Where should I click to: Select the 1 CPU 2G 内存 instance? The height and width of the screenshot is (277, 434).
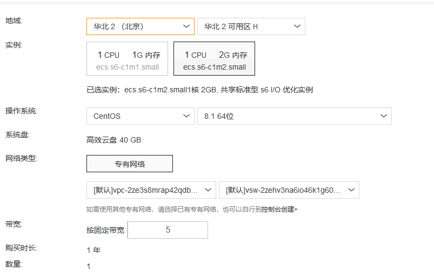tap(214, 59)
